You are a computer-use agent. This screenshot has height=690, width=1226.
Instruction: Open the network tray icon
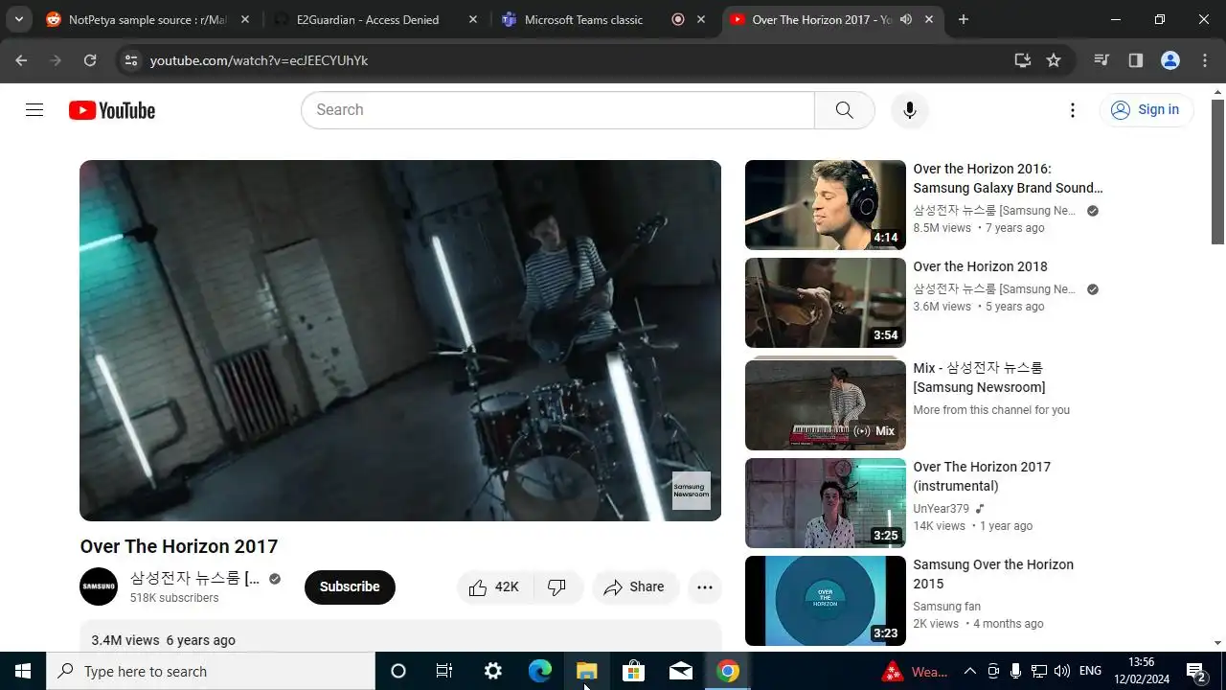[x=1038, y=671]
